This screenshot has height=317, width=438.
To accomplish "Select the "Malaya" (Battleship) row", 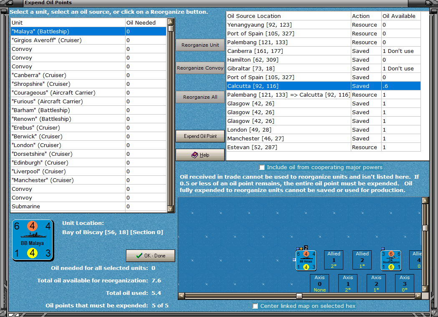I will [x=88, y=32].
